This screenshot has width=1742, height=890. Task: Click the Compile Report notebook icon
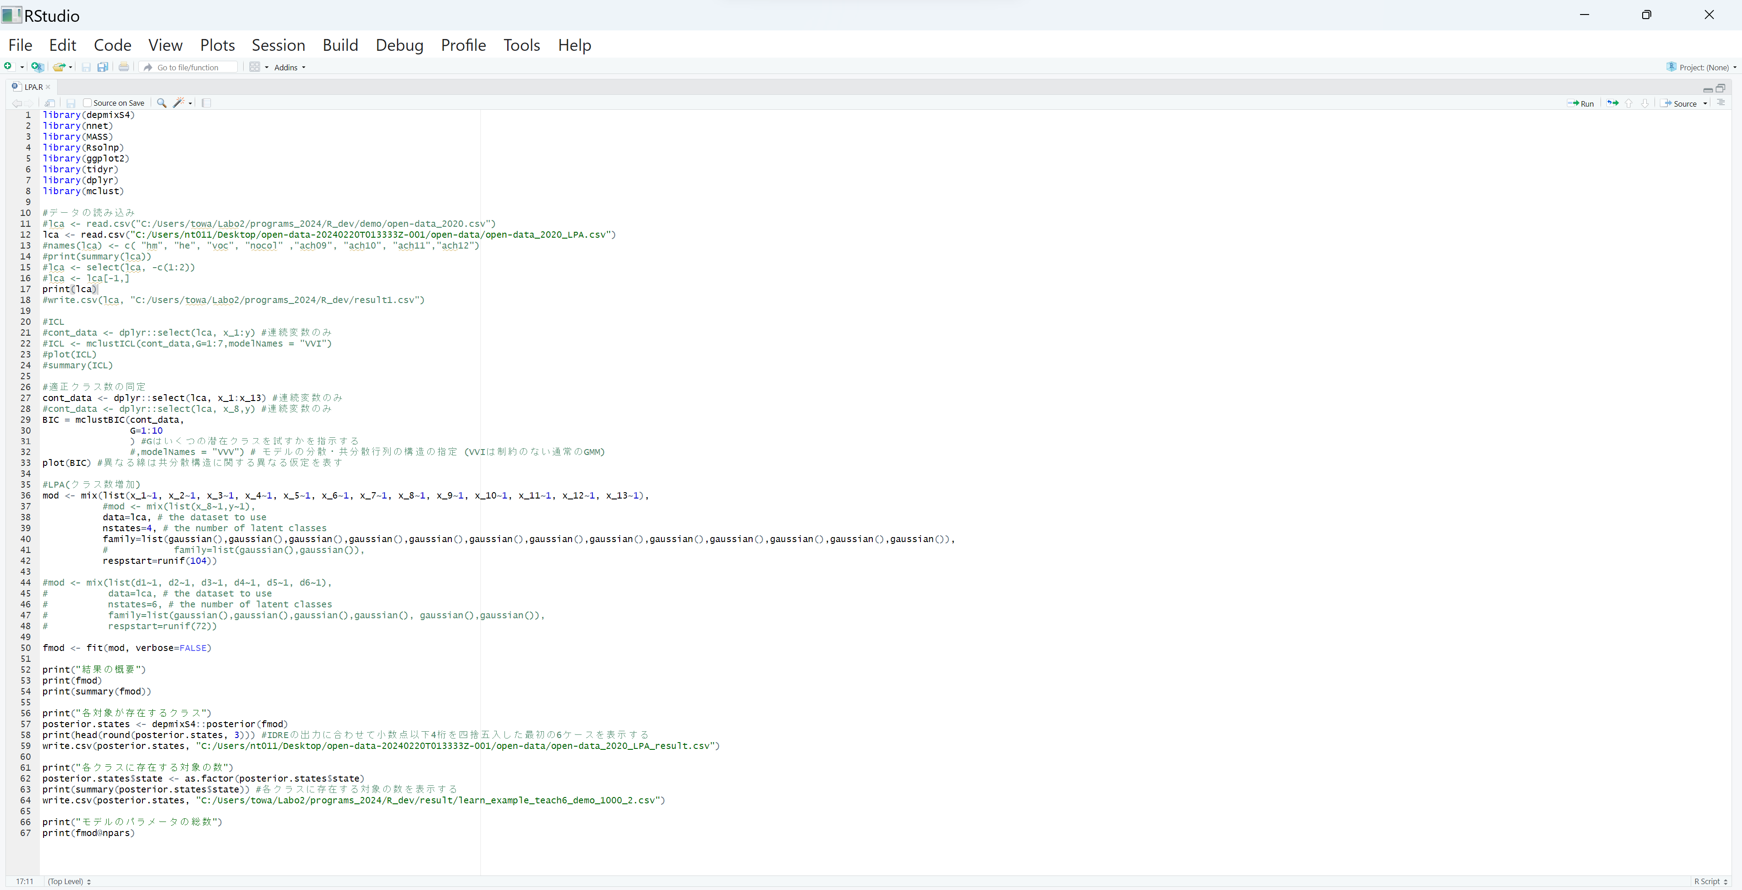(207, 103)
